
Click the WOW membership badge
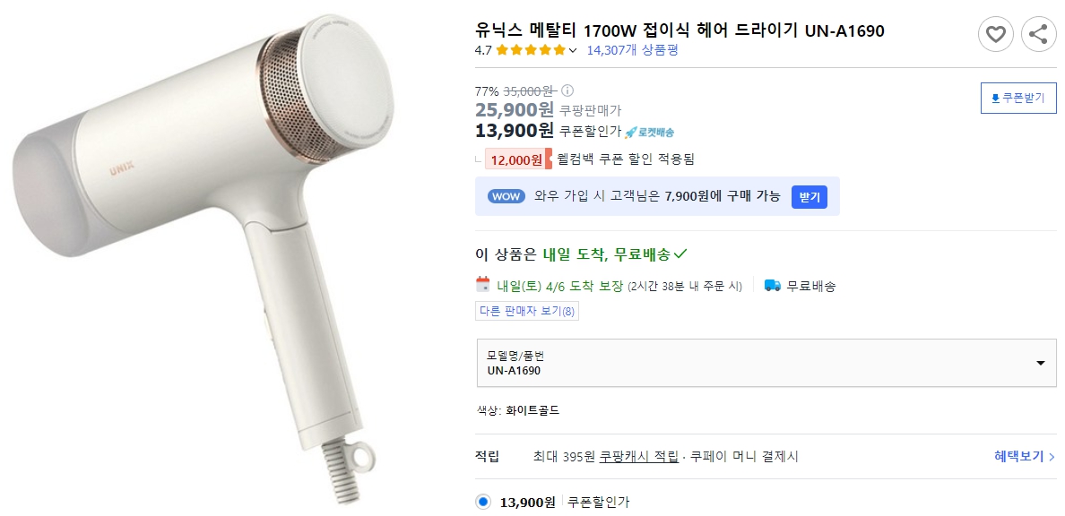pos(506,195)
